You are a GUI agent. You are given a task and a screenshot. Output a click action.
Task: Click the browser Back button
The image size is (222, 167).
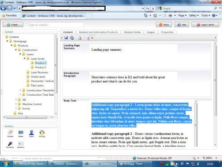[4, 8]
